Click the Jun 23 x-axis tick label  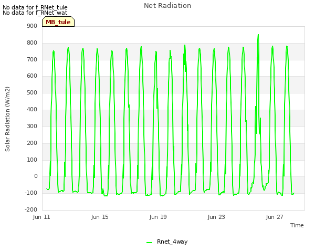216,217
